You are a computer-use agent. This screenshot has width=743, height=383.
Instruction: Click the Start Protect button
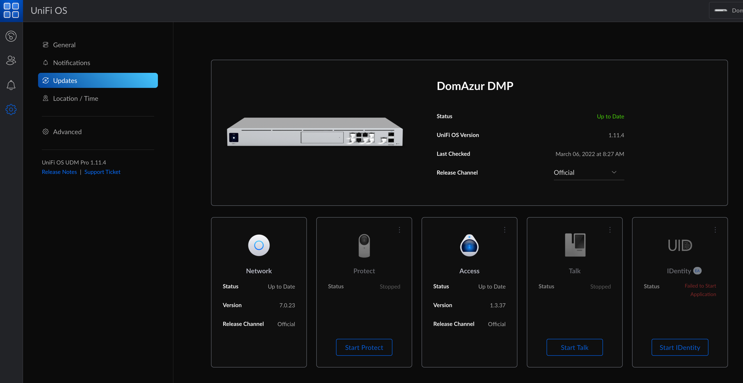(x=364, y=347)
